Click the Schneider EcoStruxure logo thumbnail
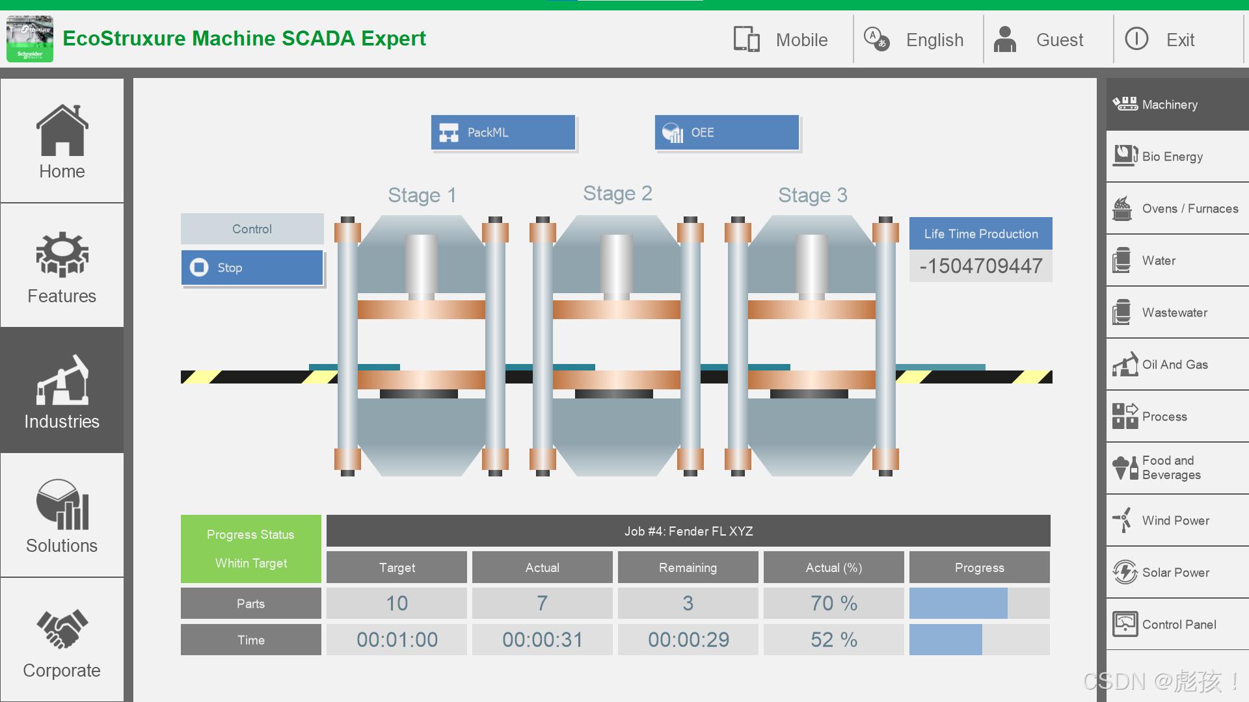 point(30,39)
